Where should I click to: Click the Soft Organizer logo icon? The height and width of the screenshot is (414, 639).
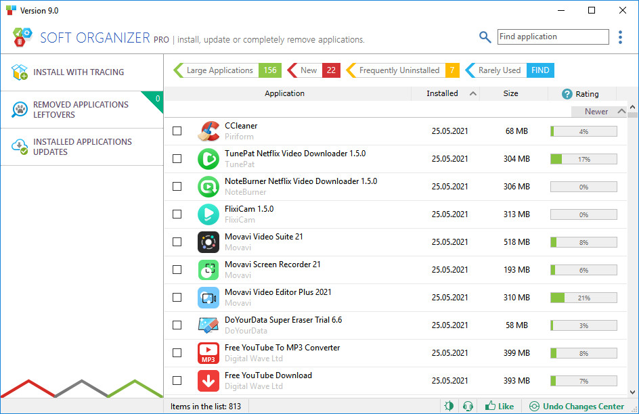(x=22, y=37)
